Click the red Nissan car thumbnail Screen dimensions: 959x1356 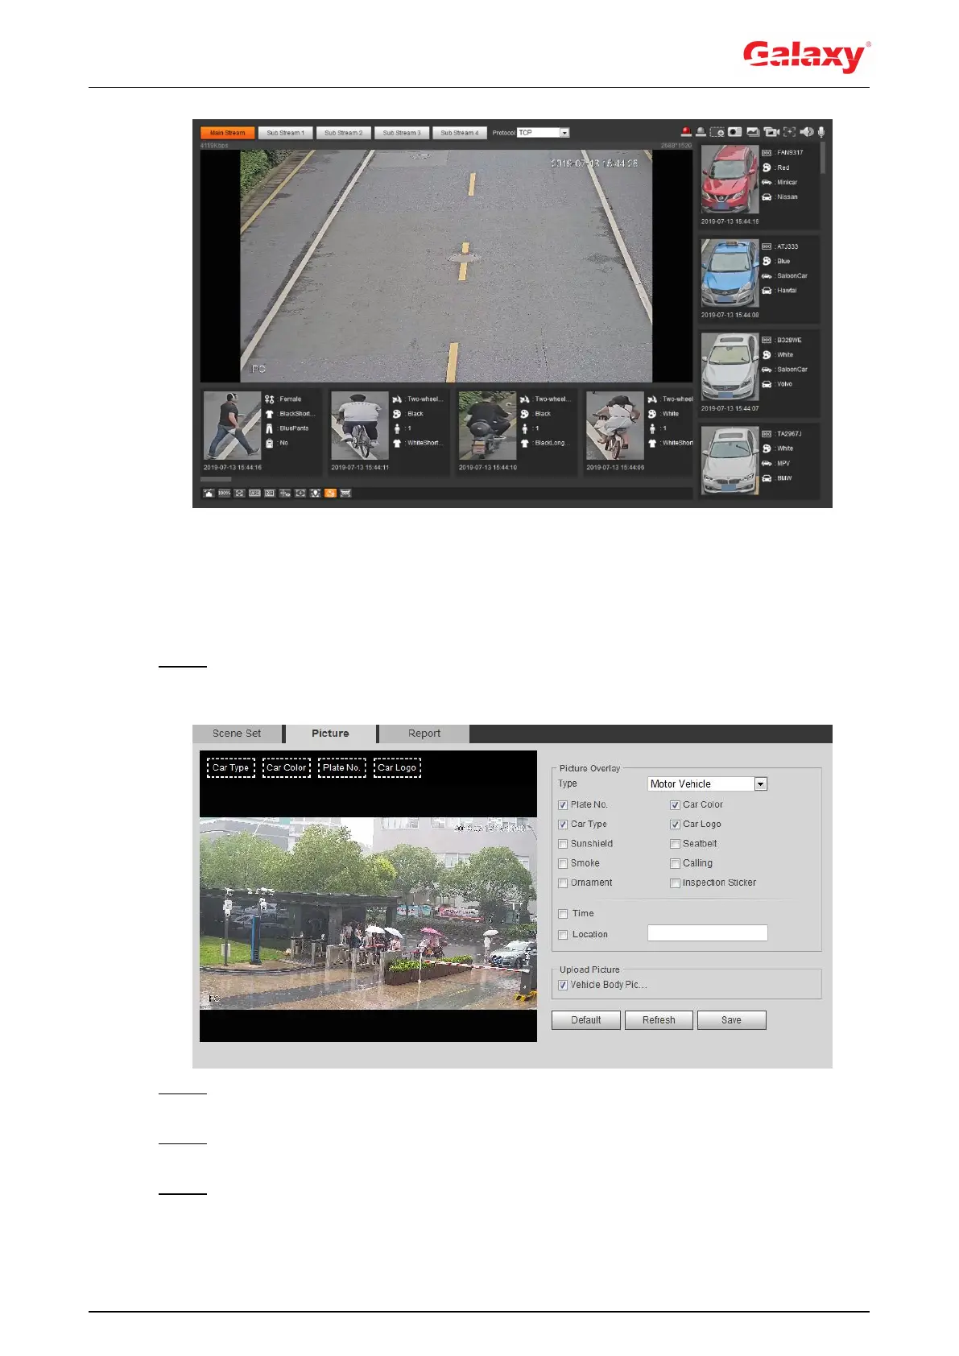[x=730, y=179]
